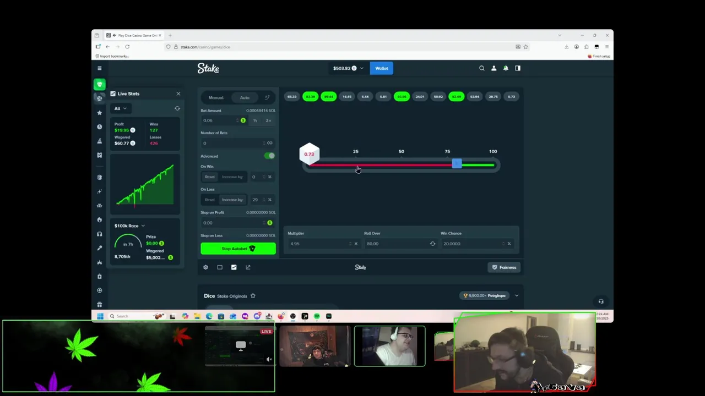This screenshot has width=705, height=396.
Task: Click the Stake logo in header
Action: point(208,68)
